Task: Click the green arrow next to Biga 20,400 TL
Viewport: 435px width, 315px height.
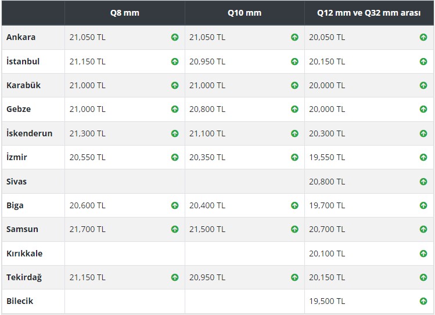Action: (x=294, y=205)
